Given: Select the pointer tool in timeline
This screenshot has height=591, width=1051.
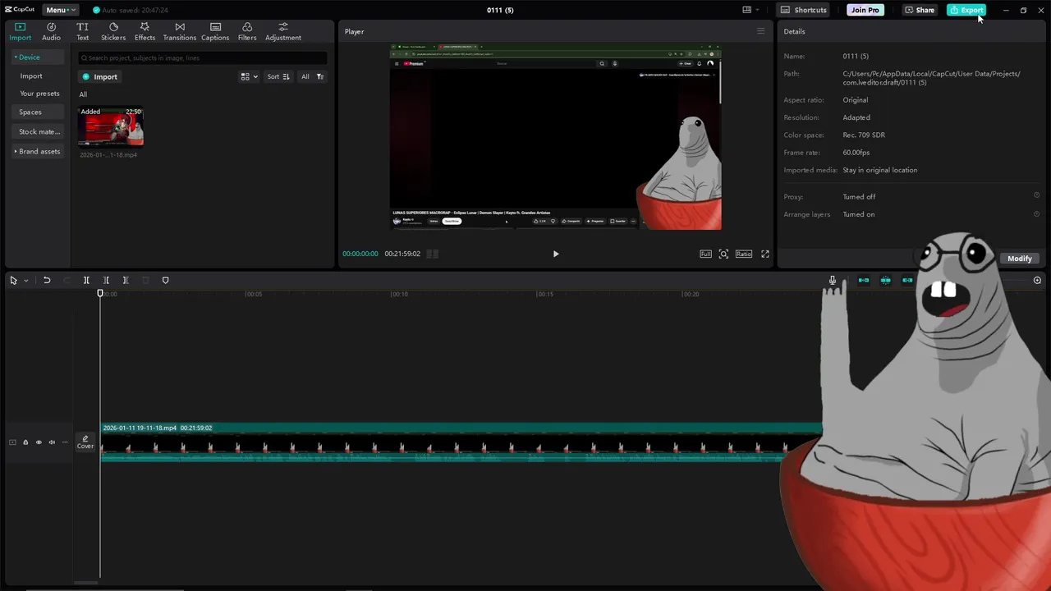Looking at the screenshot, I should pyautogui.click(x=13, y=281).
